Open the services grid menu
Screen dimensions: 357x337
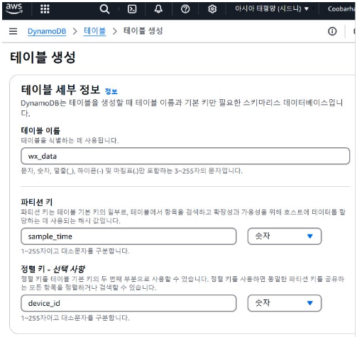[x=45, y=9]
